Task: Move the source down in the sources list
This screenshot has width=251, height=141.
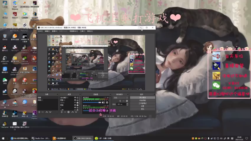Action: pyautogui.click(x=76, y=112)
